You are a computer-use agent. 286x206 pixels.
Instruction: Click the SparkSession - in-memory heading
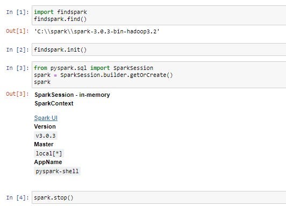point(72,95)
